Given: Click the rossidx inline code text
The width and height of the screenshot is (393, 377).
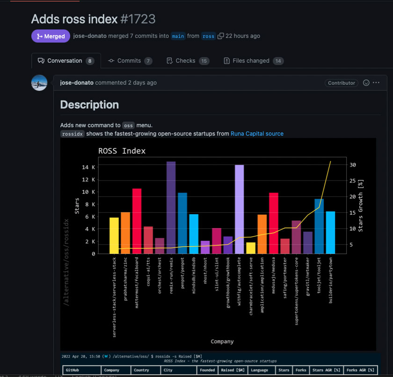Looking at the screenshot, I should tap(72, 134).
